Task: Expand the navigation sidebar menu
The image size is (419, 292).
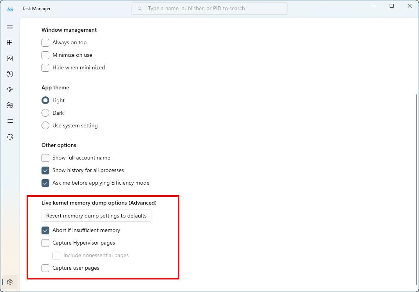Action: point(9,27)
